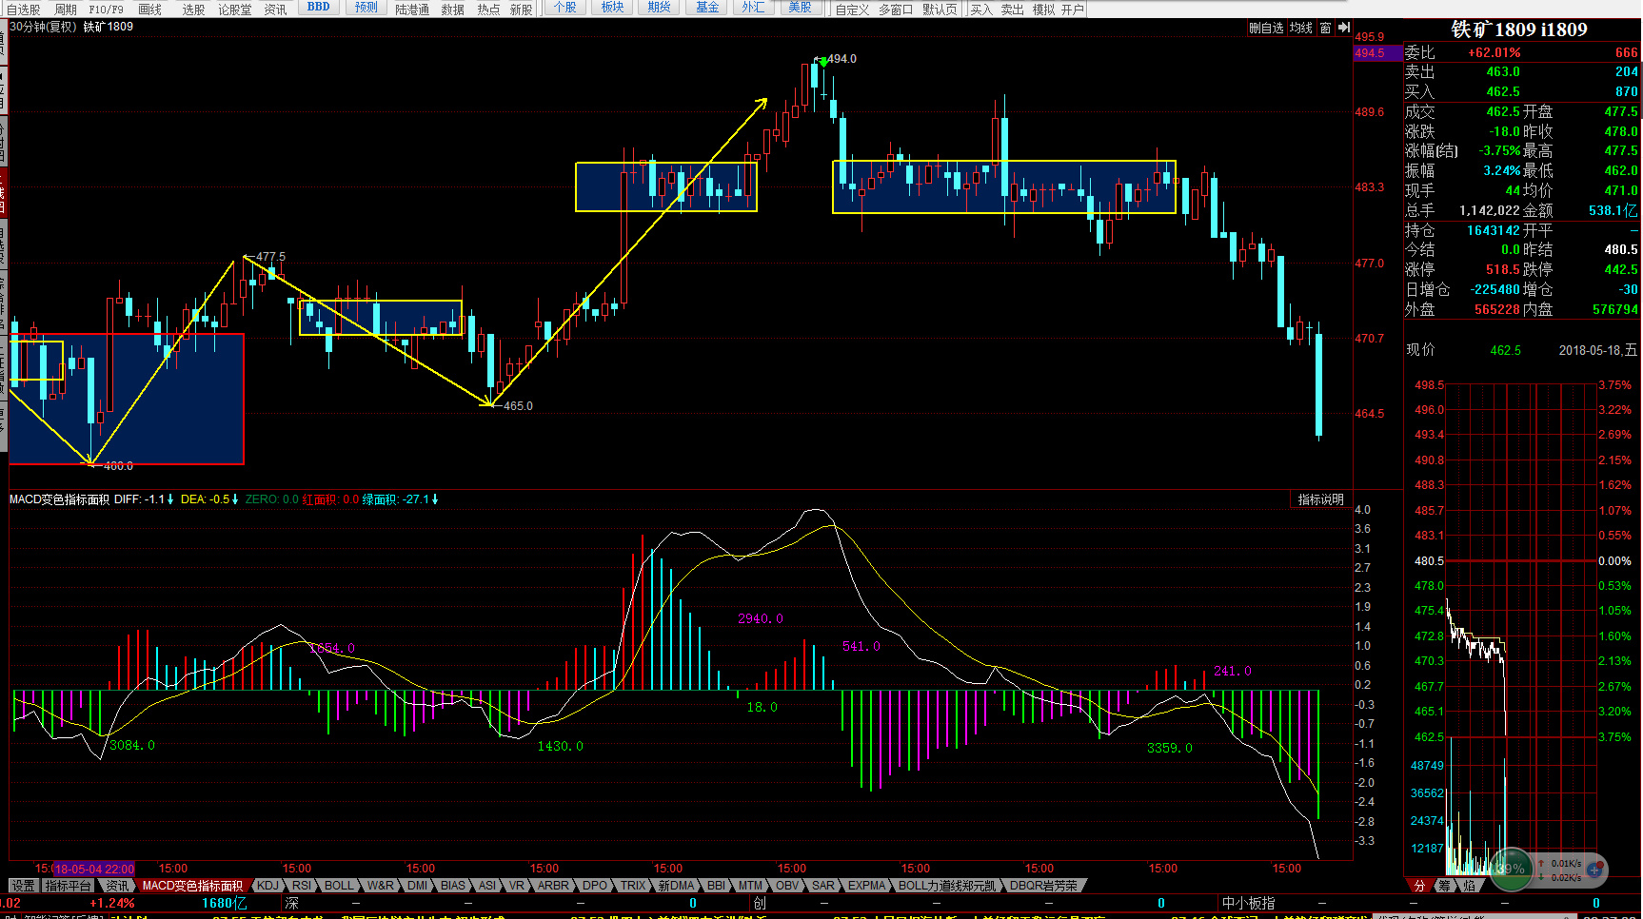1643x919 pixels.
Task: Click the 窗 window button on the chart
Action: pos(1325,28)
